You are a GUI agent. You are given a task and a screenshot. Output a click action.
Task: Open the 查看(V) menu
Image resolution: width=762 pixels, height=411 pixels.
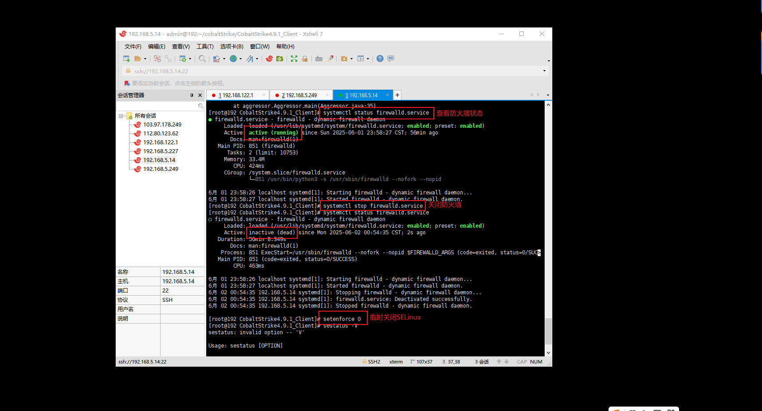pyautogui.click(x=181, y=47)
